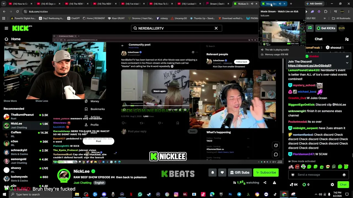Share the stream via share icon
This screenshot has width=353, height=198.
(265, 183)
